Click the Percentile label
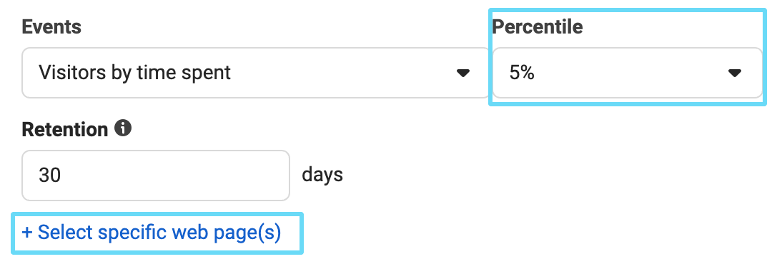The height and width of the screenshot is (264, 782). [x=538, y=27]
